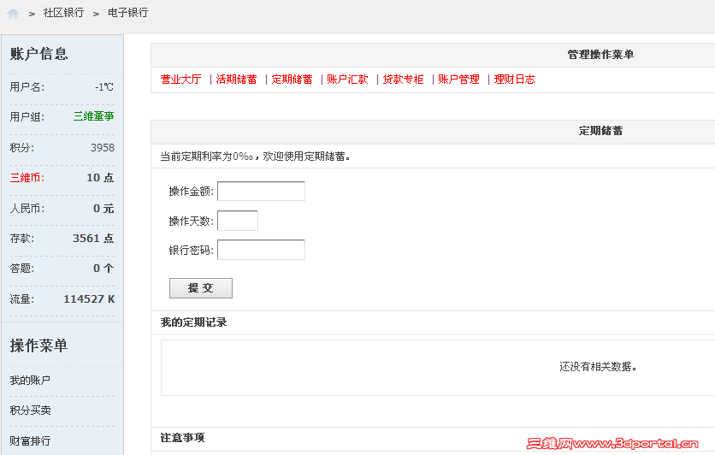The image size is (715, 455).
Task: Click the home icon in breadcrumb
Action: pyautogui.click(x=13, y=14)
